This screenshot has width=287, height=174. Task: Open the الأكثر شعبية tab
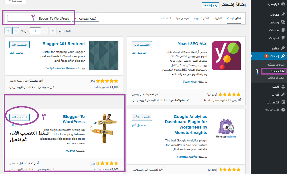pyautogui.click(x=201, y=18)
